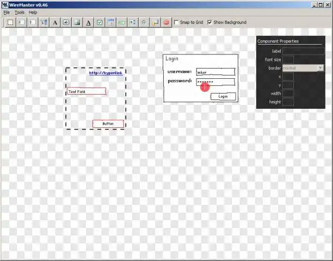The height and width of the screenshot is (261, 333).
Task: Open the border dropdown in Component Properties
Action: point(320,68)
